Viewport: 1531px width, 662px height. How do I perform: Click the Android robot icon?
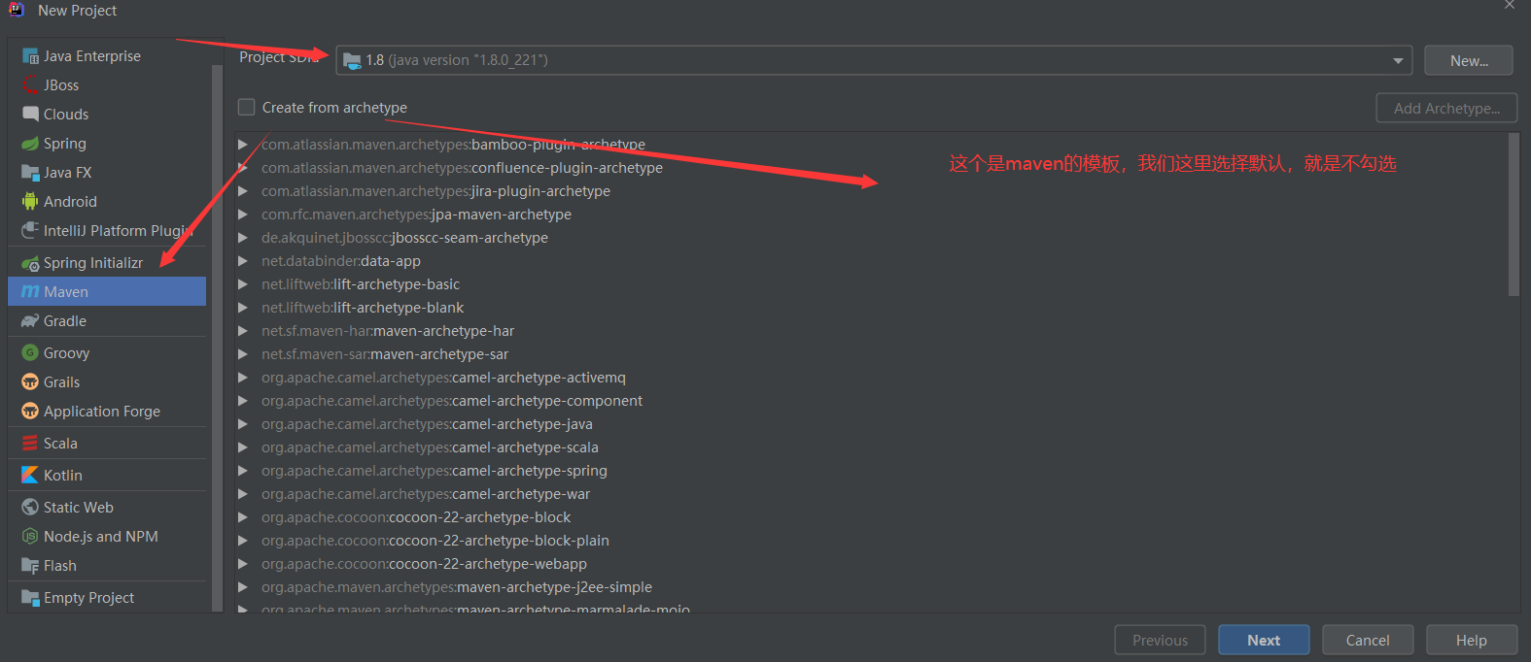pyautogui.click(x=30, y=202)
